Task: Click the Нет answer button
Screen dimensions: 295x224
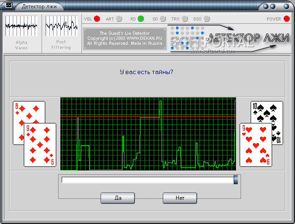Action: coord(180,198)
